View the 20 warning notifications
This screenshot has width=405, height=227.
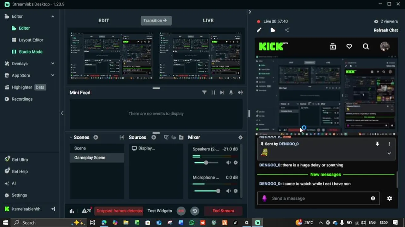tap(86, 211)
